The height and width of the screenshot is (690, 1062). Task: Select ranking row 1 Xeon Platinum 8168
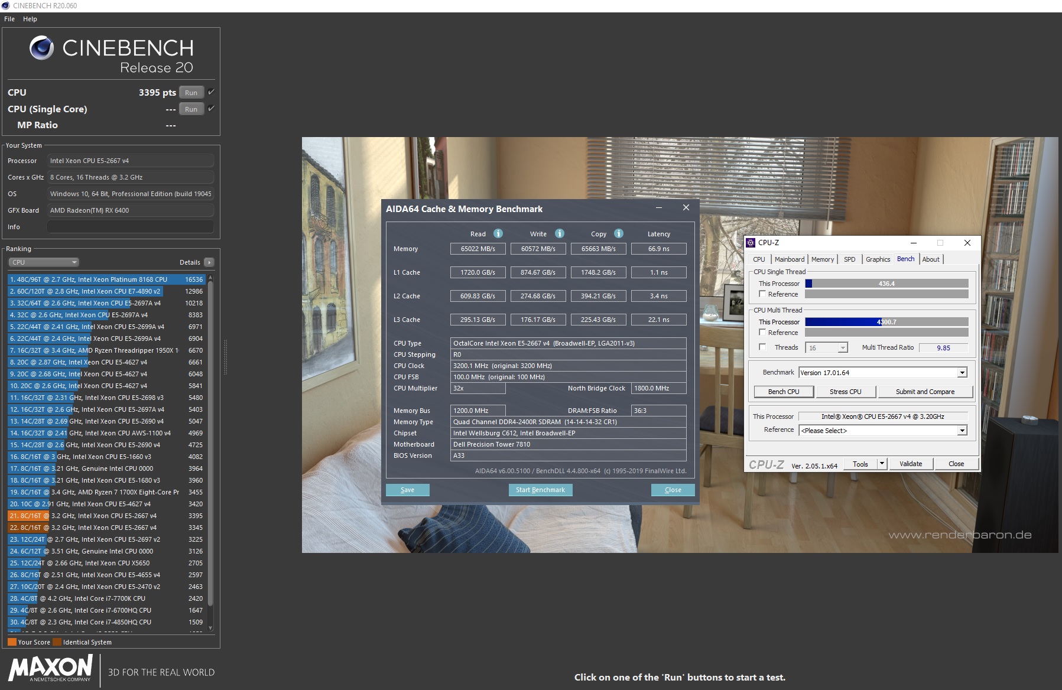tap(106, 279)
